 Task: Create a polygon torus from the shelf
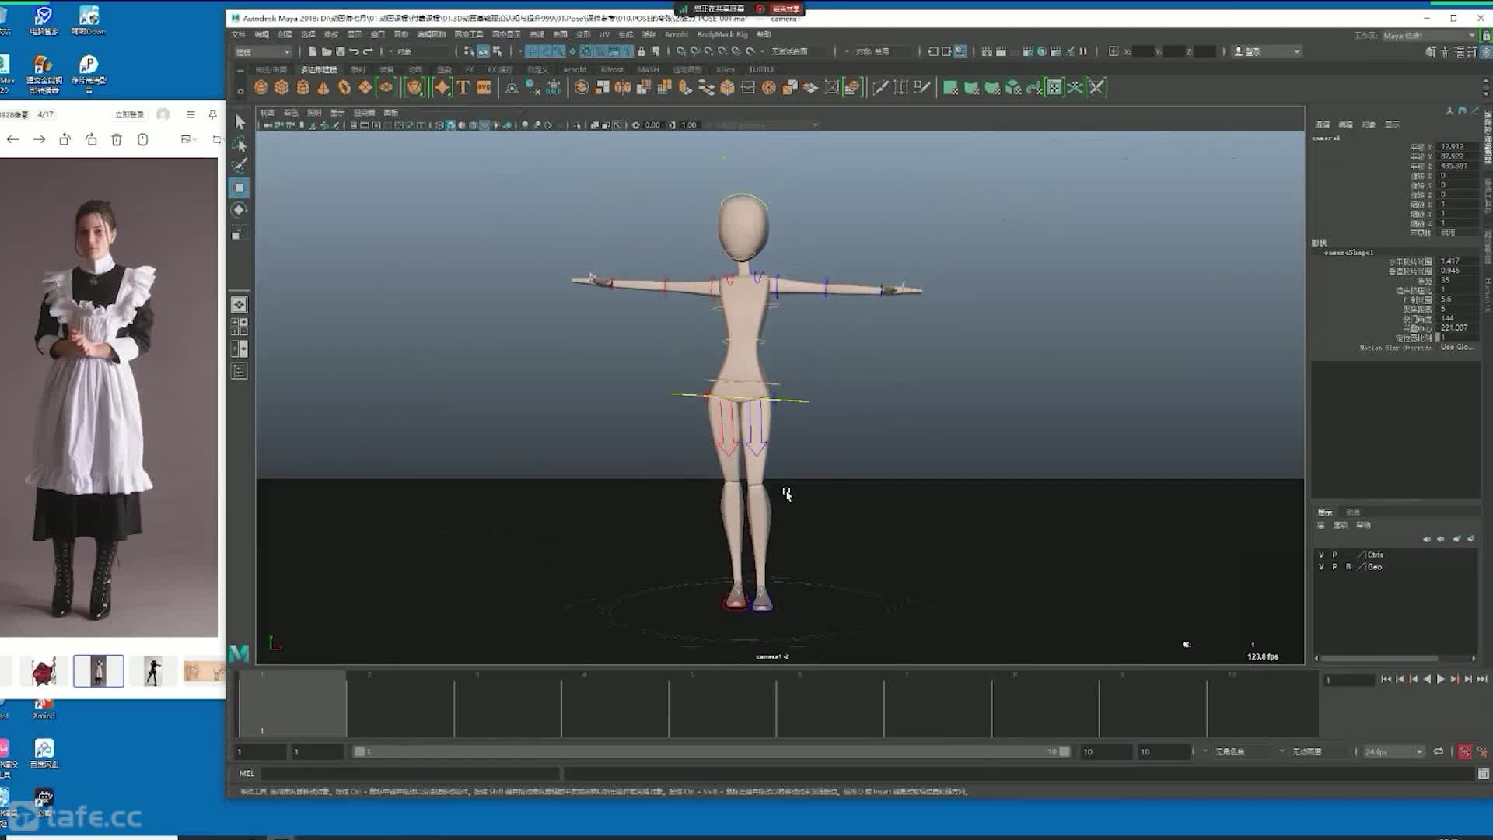[344, 87]
